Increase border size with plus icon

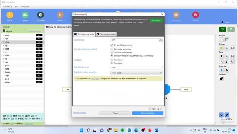[227, 48]
